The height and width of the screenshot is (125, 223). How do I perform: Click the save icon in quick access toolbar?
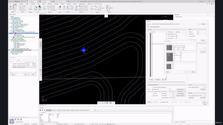point(15,1)
